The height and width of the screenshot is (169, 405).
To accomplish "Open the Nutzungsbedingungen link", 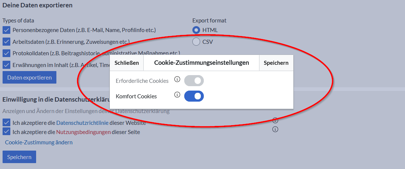I will [83, 132].
